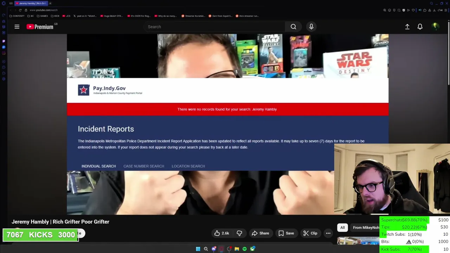The image size is (450, 253).
Task: Open the 'It's OVER For Rog' bookmark
Action: click(139, 16)
